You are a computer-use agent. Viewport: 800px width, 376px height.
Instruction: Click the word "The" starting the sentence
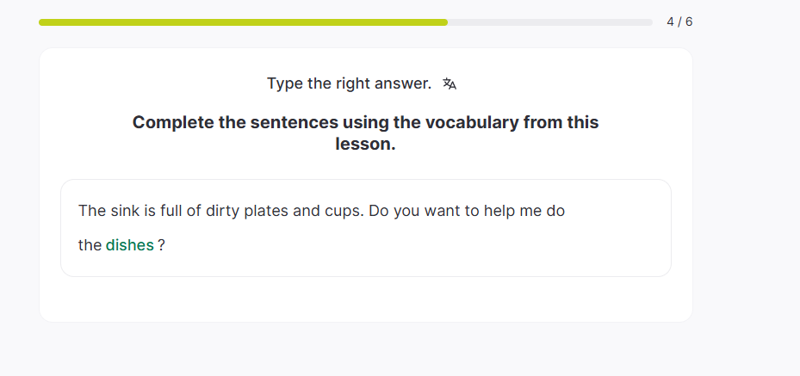[x=91, y=211]
